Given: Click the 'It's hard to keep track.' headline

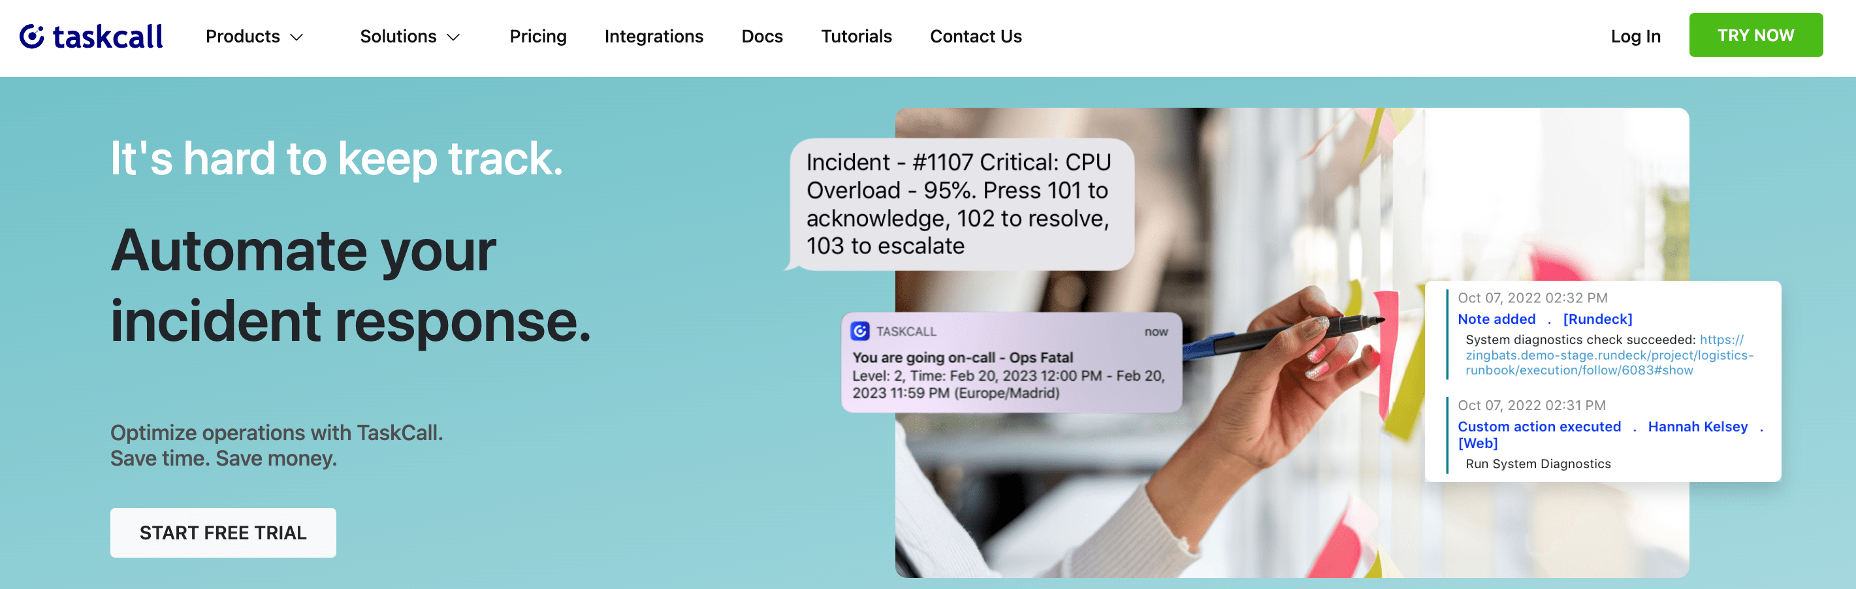Looking at the screenshot, I should pos(336,159).
